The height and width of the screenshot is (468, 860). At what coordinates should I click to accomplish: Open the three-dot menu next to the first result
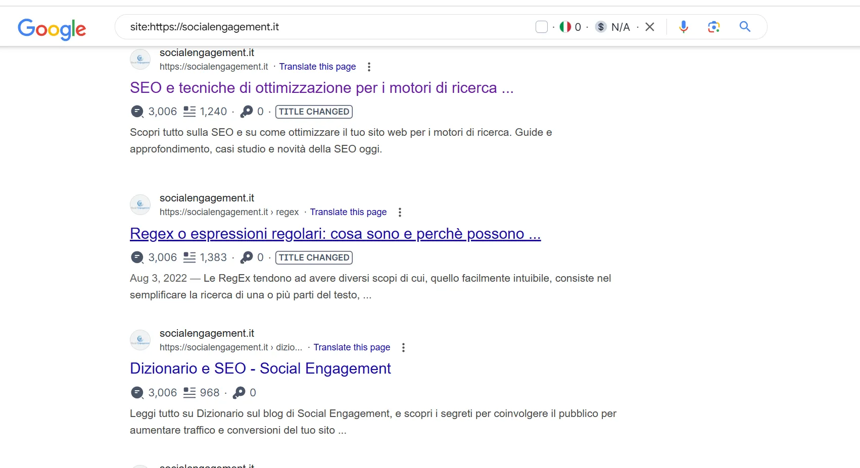tap(369, 67)
